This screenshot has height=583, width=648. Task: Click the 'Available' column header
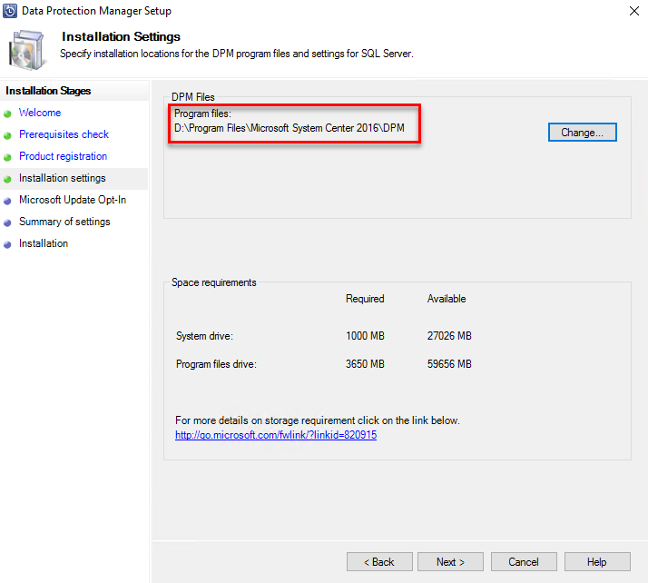[x=447, y=299]
